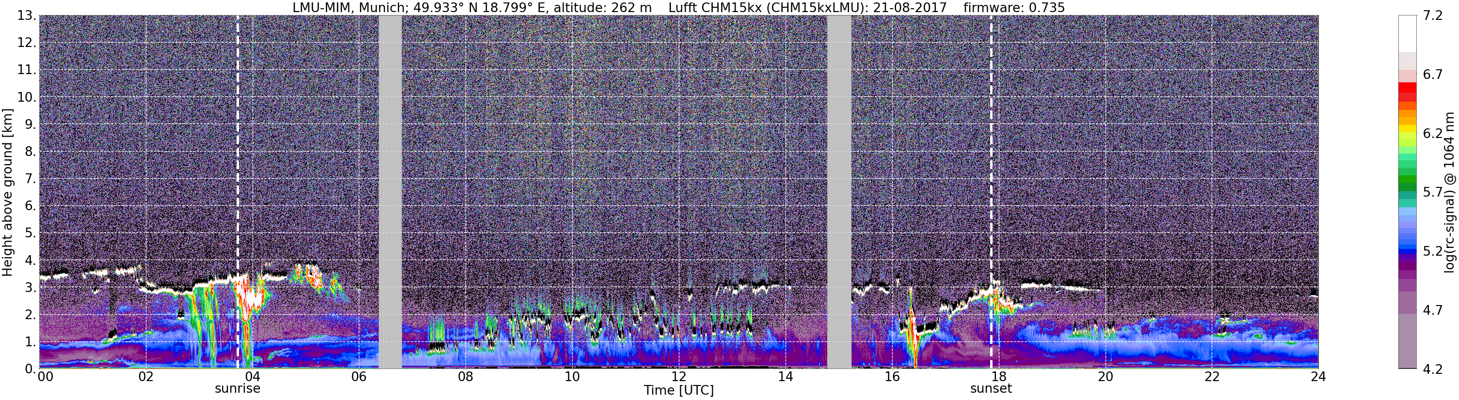Viewport: 1459px width, 400px height.
Task: Click the colorbar tick label '4.2'
Action: [x=1432, y=369]
